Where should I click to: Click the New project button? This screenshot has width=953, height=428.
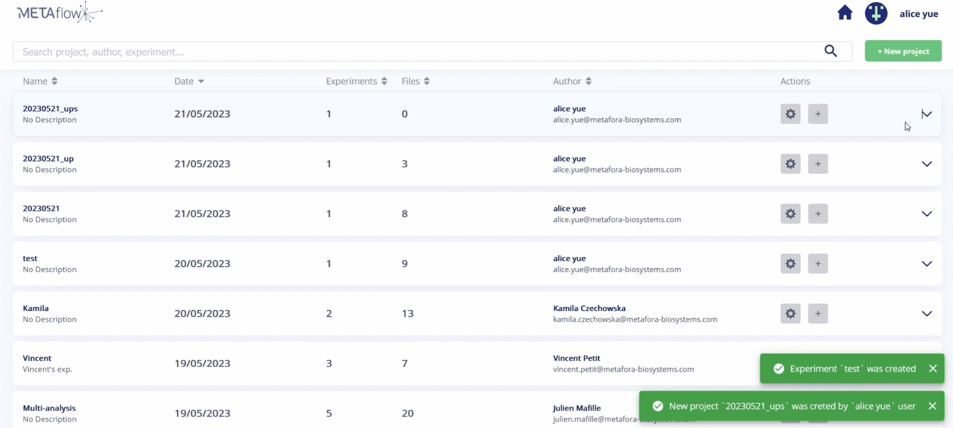pyautogui.click(x=903, y=51)
